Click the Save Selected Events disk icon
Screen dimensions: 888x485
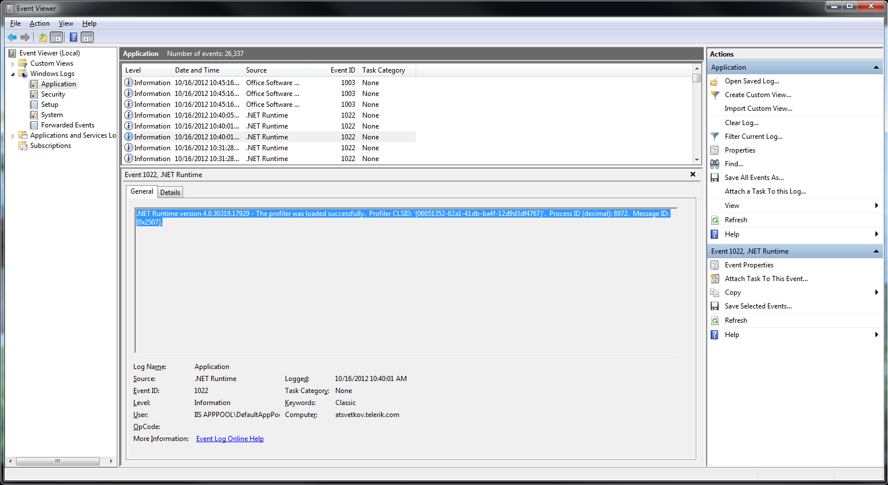(715, 306)
